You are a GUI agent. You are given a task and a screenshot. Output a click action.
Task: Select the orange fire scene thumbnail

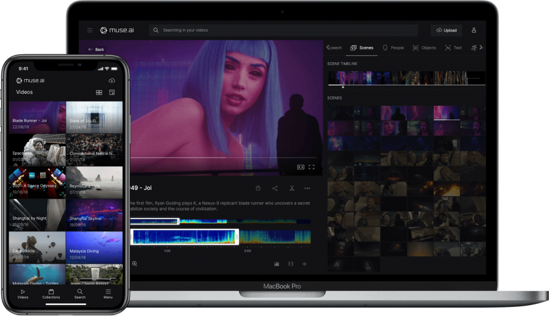pos(447,189)
